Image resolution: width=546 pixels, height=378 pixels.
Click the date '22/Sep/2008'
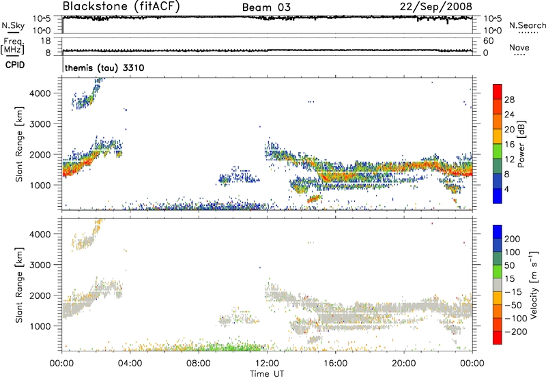(x=436, y=7)
